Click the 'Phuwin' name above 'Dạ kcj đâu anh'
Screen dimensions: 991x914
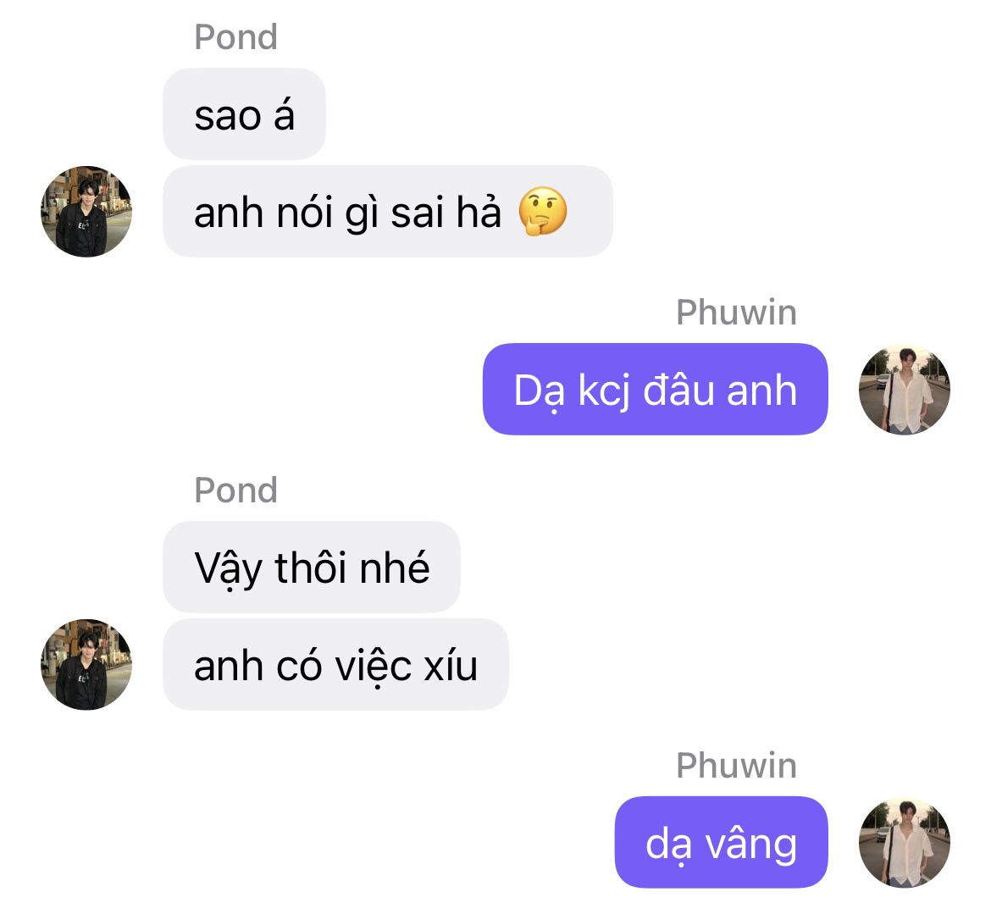736,313
